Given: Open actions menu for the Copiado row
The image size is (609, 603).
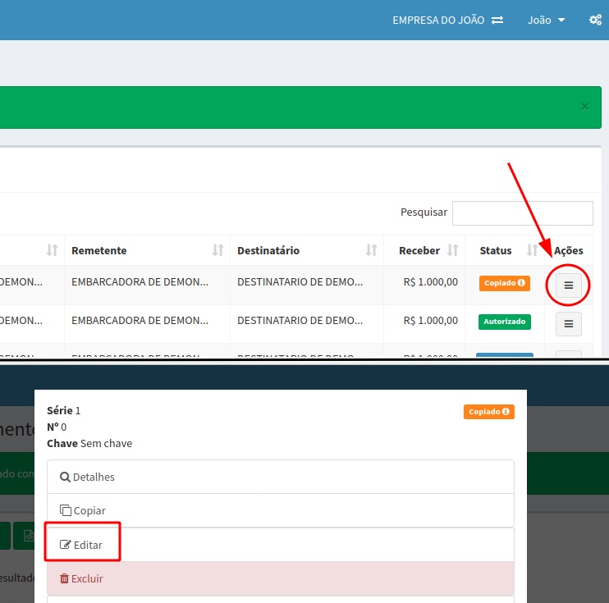Looking at the screenshot, I should tap(568, 285).
